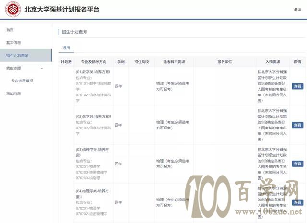
Task: Collapse the 我的志愿 chevron arrow
Action: click(x=42, y=68)
